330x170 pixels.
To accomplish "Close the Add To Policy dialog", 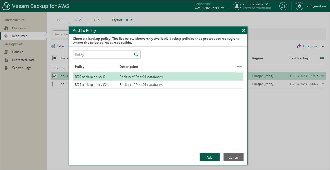I will click(x=244, y=30).
